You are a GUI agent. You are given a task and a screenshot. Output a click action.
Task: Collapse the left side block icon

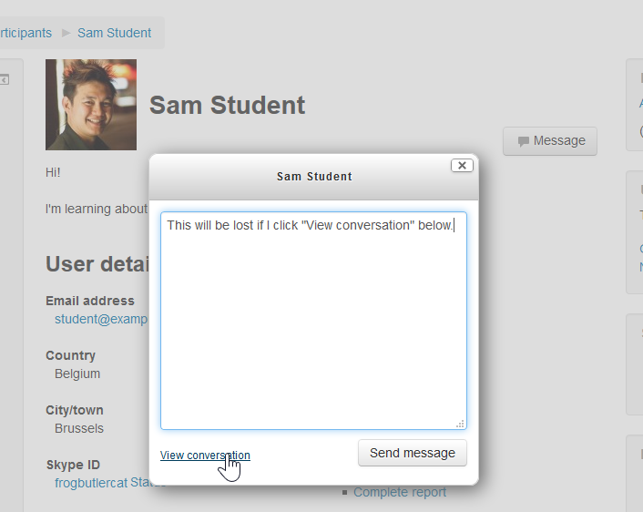tap(5, 79)
